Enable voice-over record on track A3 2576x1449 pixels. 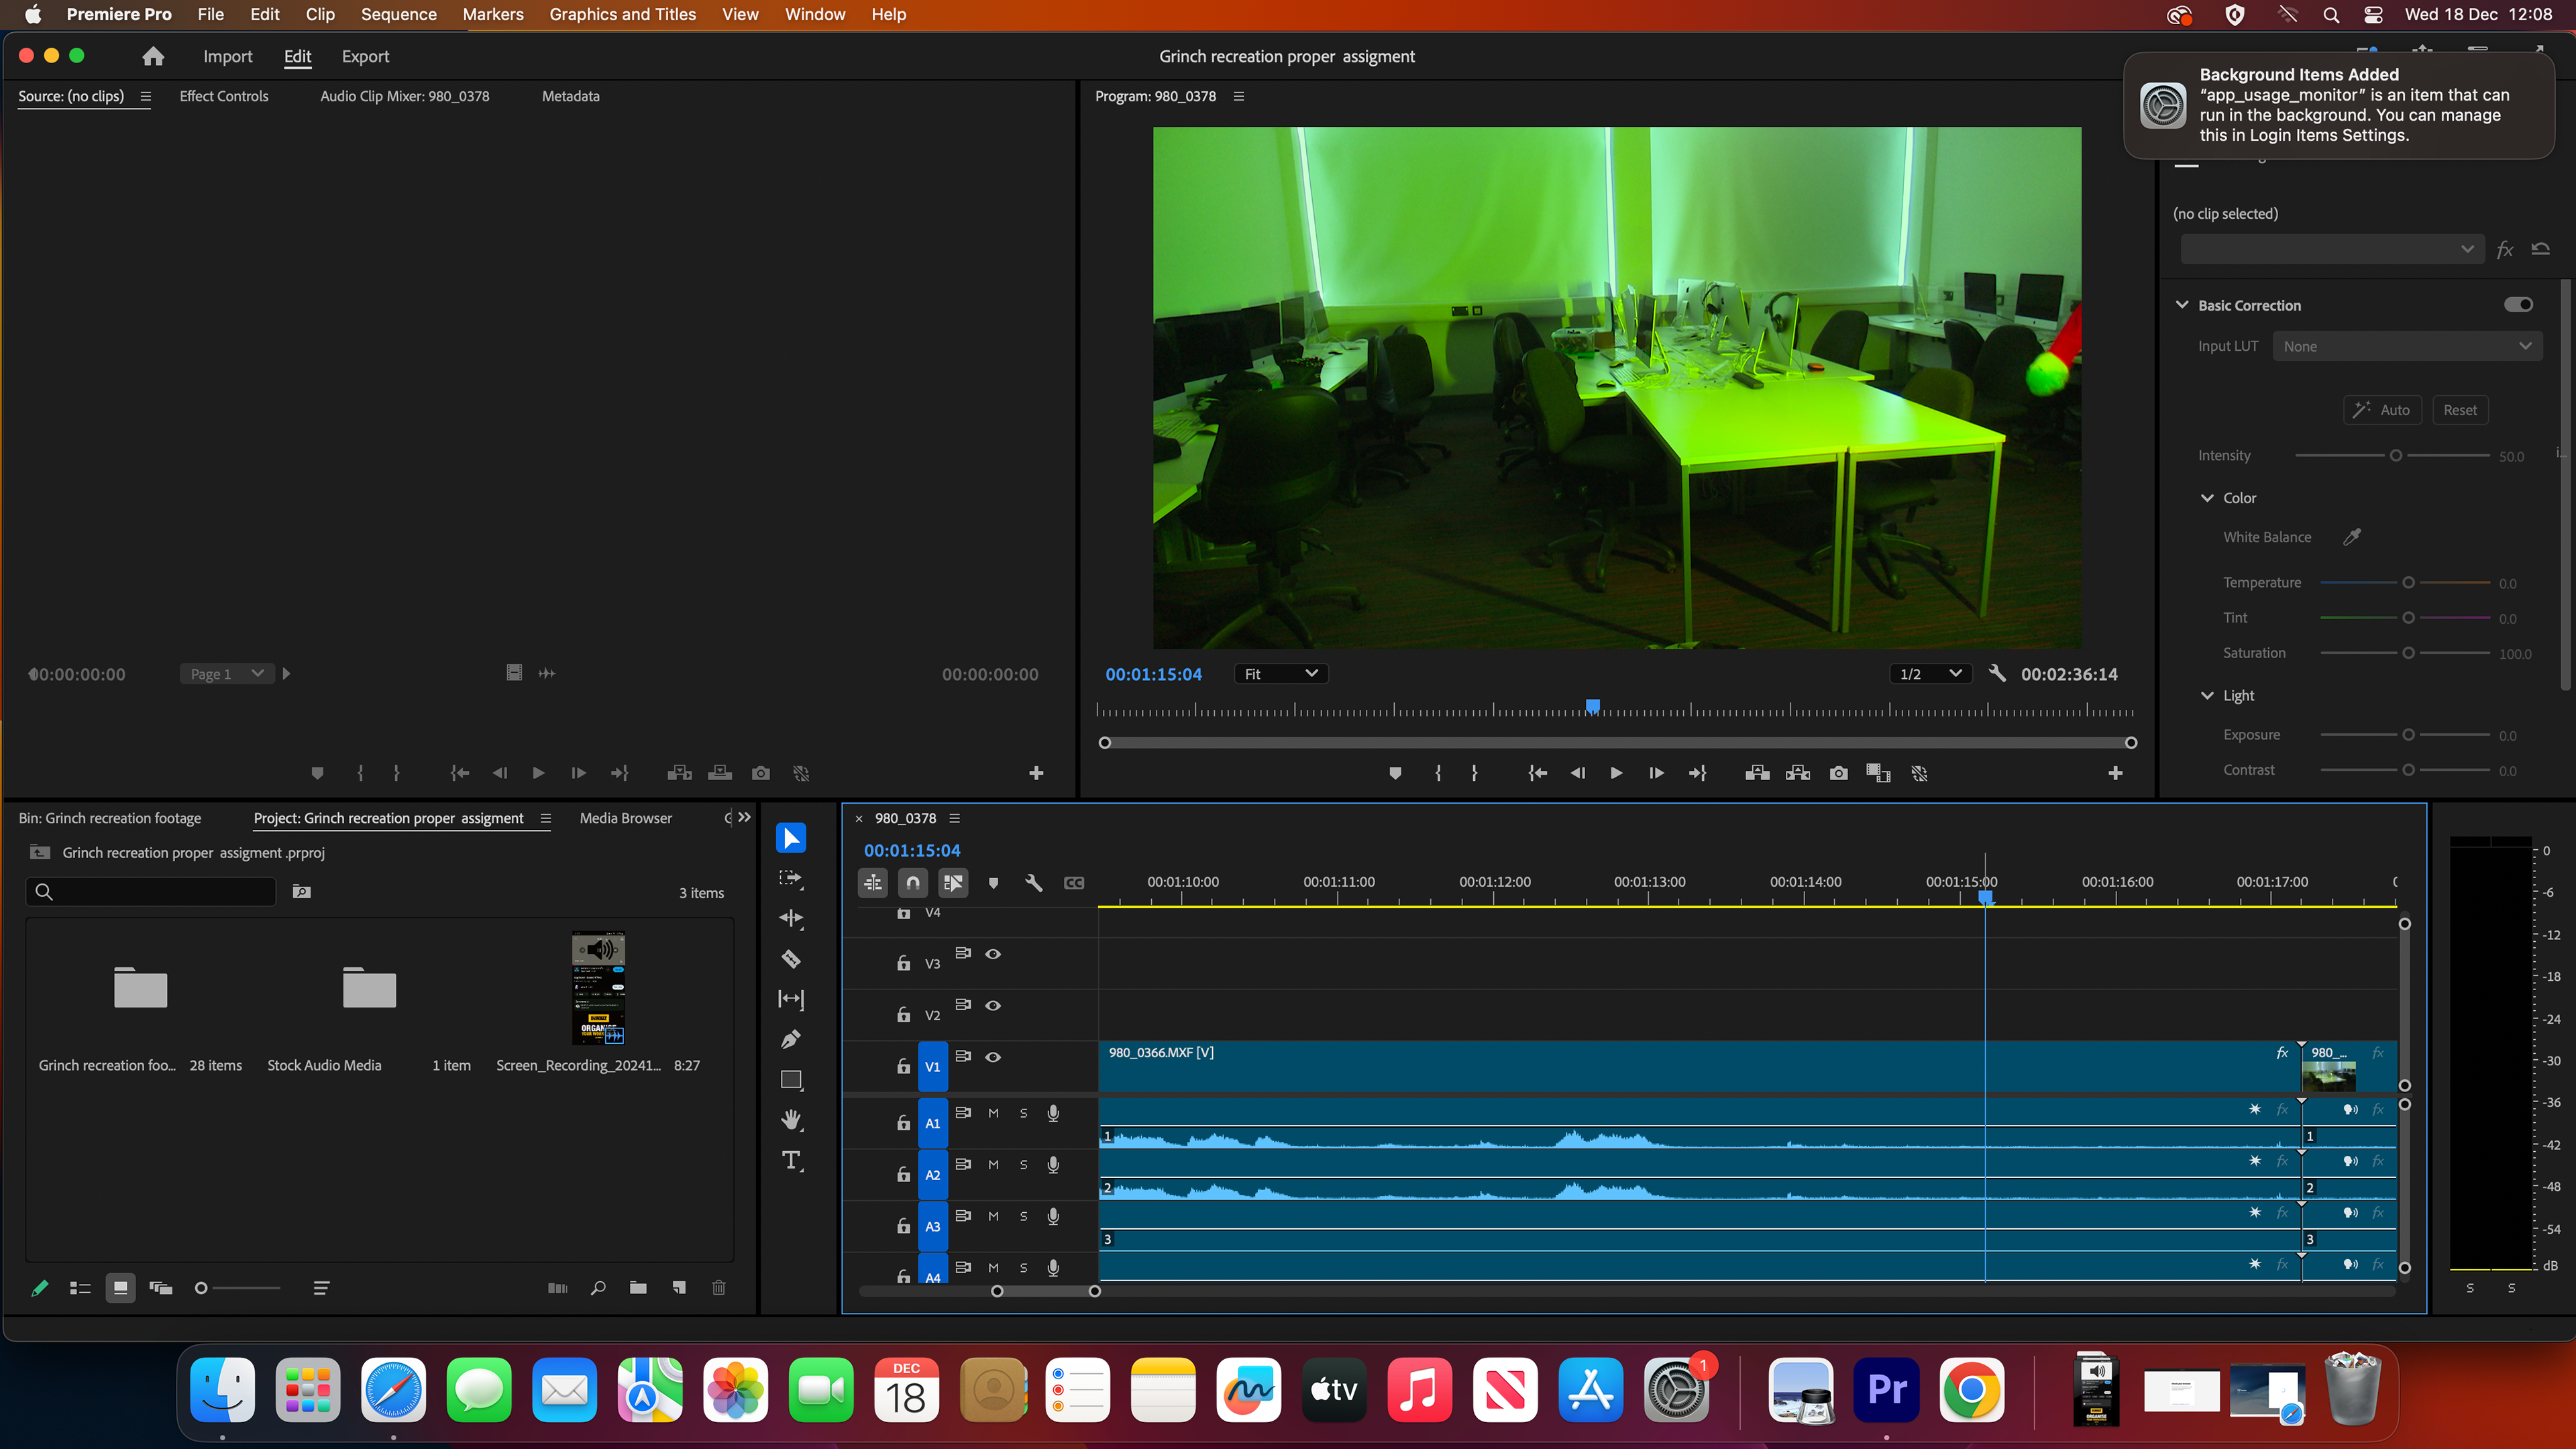coord(1053,1216)
